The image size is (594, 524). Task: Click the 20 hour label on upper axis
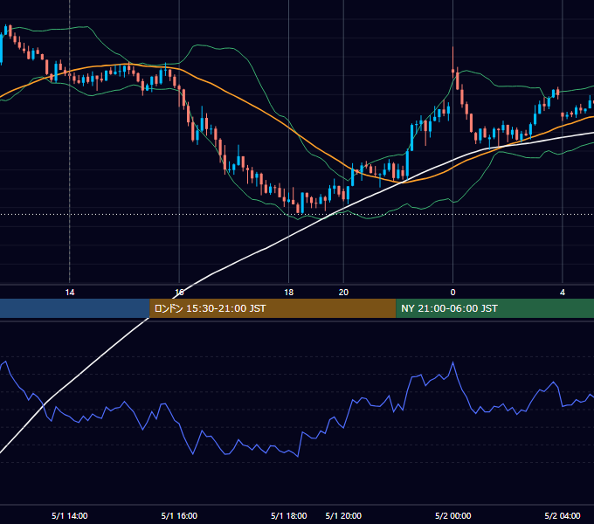coord(343,293)
